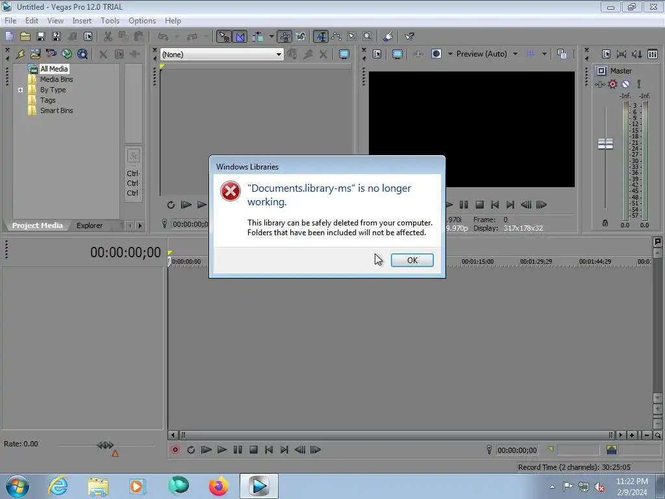Open the File menu
Viewport: 665px width, 499px height.
tap(10, 21)
